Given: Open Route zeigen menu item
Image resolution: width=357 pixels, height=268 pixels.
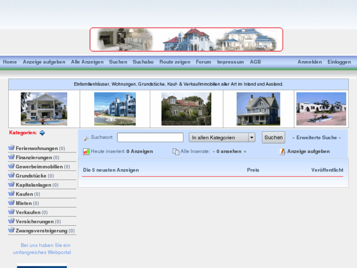Looking at the screenshot, I should coord(175,62).
